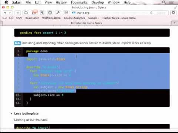
Task: Open Spotlight search magnifier in menu bar
Action: [164, 2]
